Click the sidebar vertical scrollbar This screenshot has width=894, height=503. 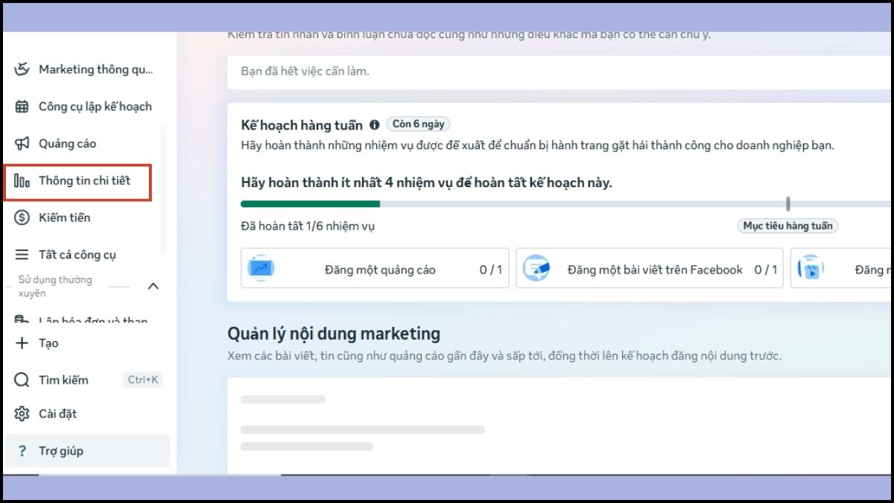(x=163, y=191)
